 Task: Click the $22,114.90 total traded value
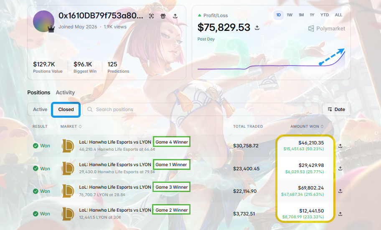click(245, 191)
